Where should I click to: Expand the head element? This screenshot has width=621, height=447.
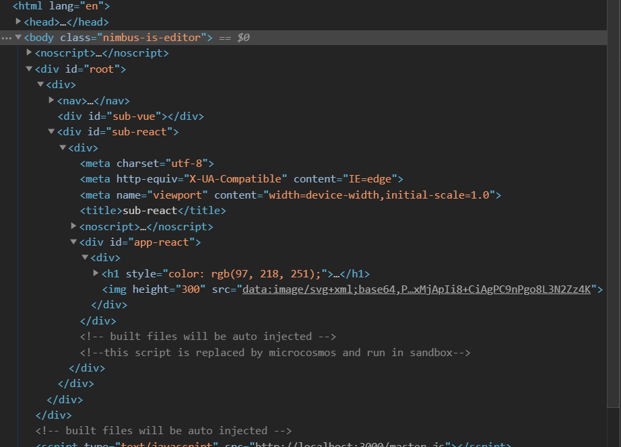pyautogui.click(x=18, y=21)
